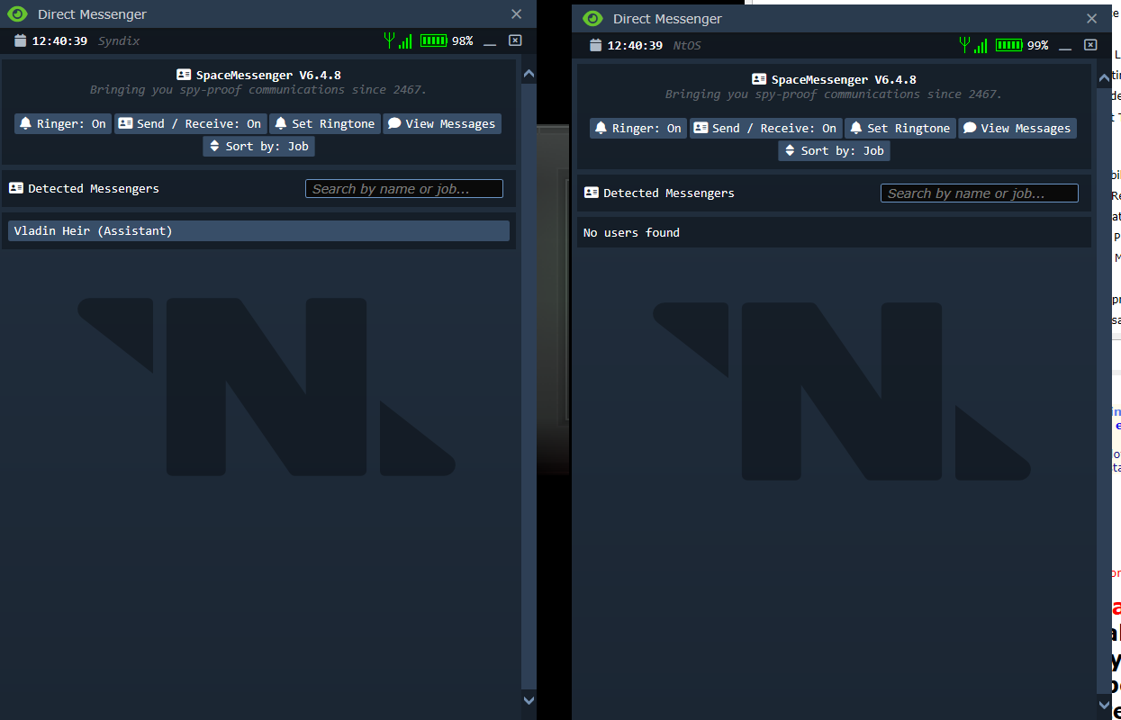Image resolution: width=1121 pixels, height=720 pixels.
Task: Change Sort by: Job in NtOS window
Action: [834, 151]
